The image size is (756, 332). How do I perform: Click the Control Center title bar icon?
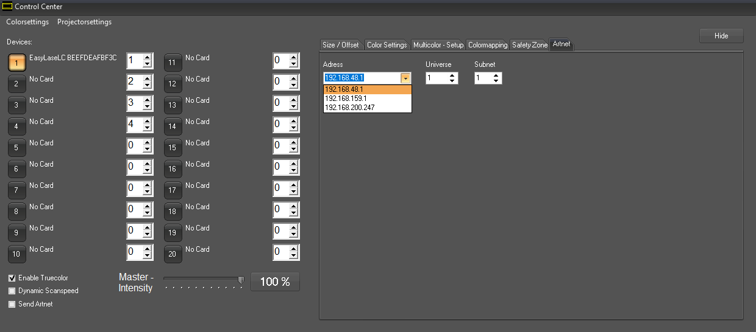(7, 7)
